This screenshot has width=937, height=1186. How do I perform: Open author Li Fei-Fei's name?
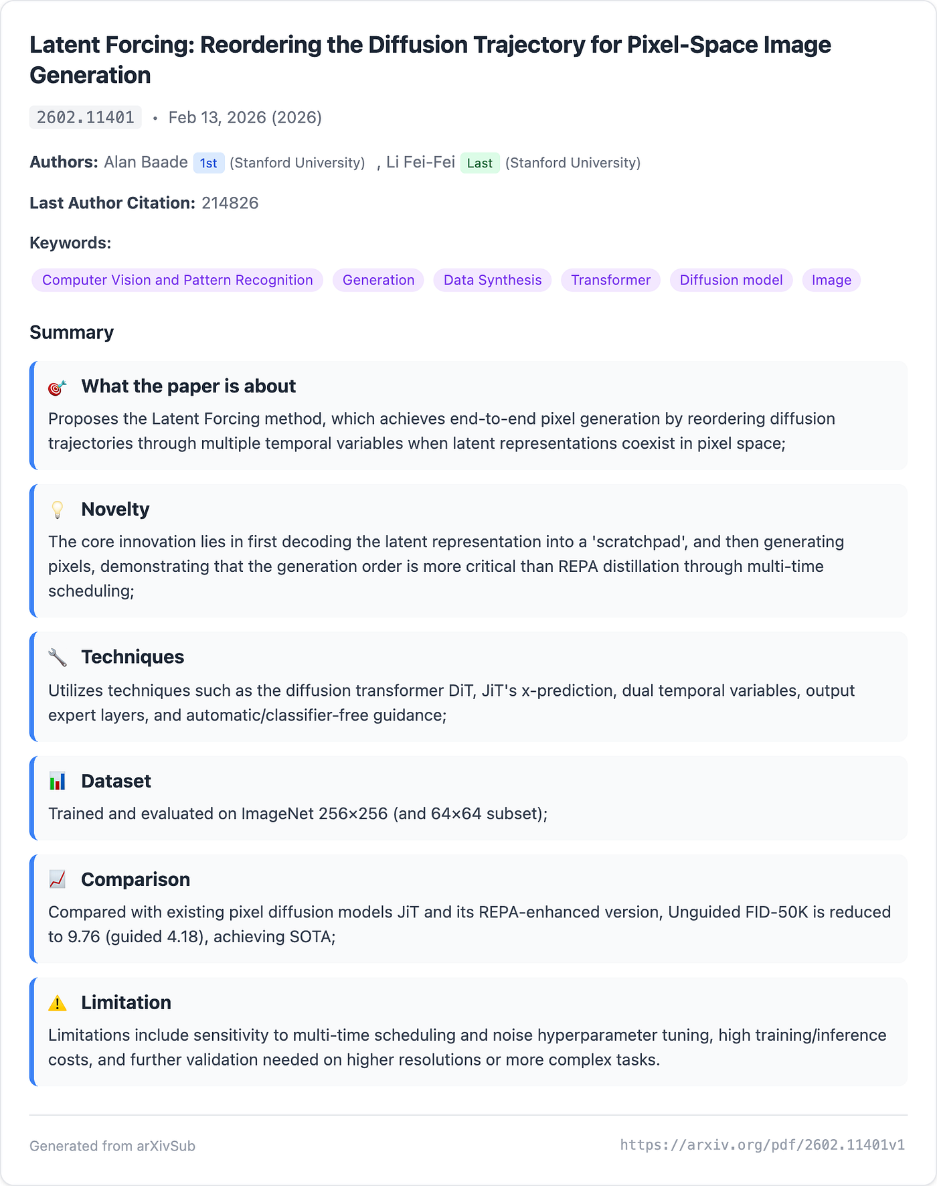pyautogui.click(x=420, y=162)
